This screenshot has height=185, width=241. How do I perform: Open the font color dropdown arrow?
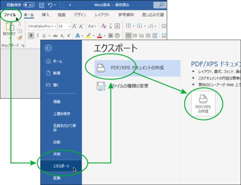(x=105, y=36)
